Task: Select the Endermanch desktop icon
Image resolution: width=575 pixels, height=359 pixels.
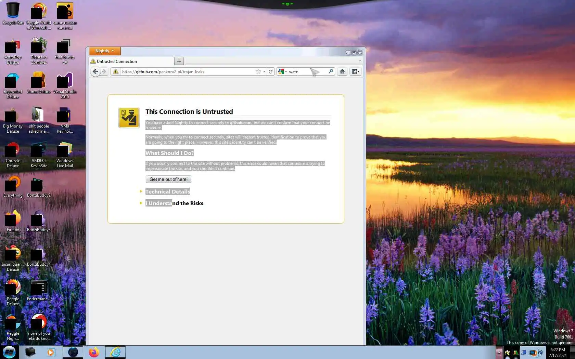Action: 39,291
